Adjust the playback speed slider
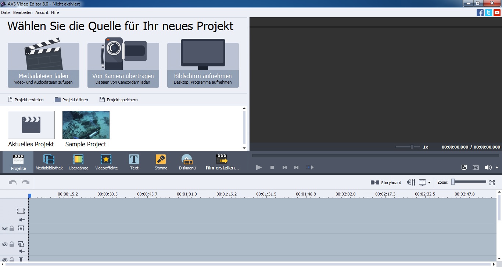The width and height of the screenshot is (502, 267). coord(408,147)
